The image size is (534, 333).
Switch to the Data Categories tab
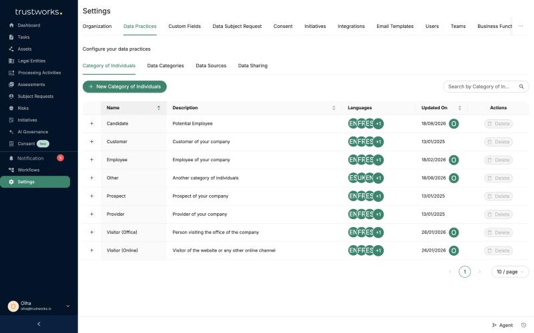point(166,65)
